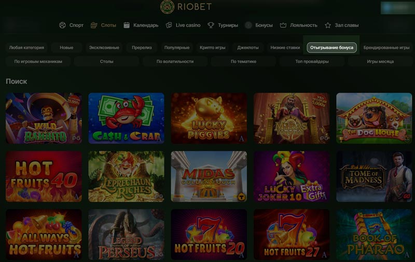This screenshot has height=262, width=415.
Task: Open the Бонусы menu item
Action: 264,25
